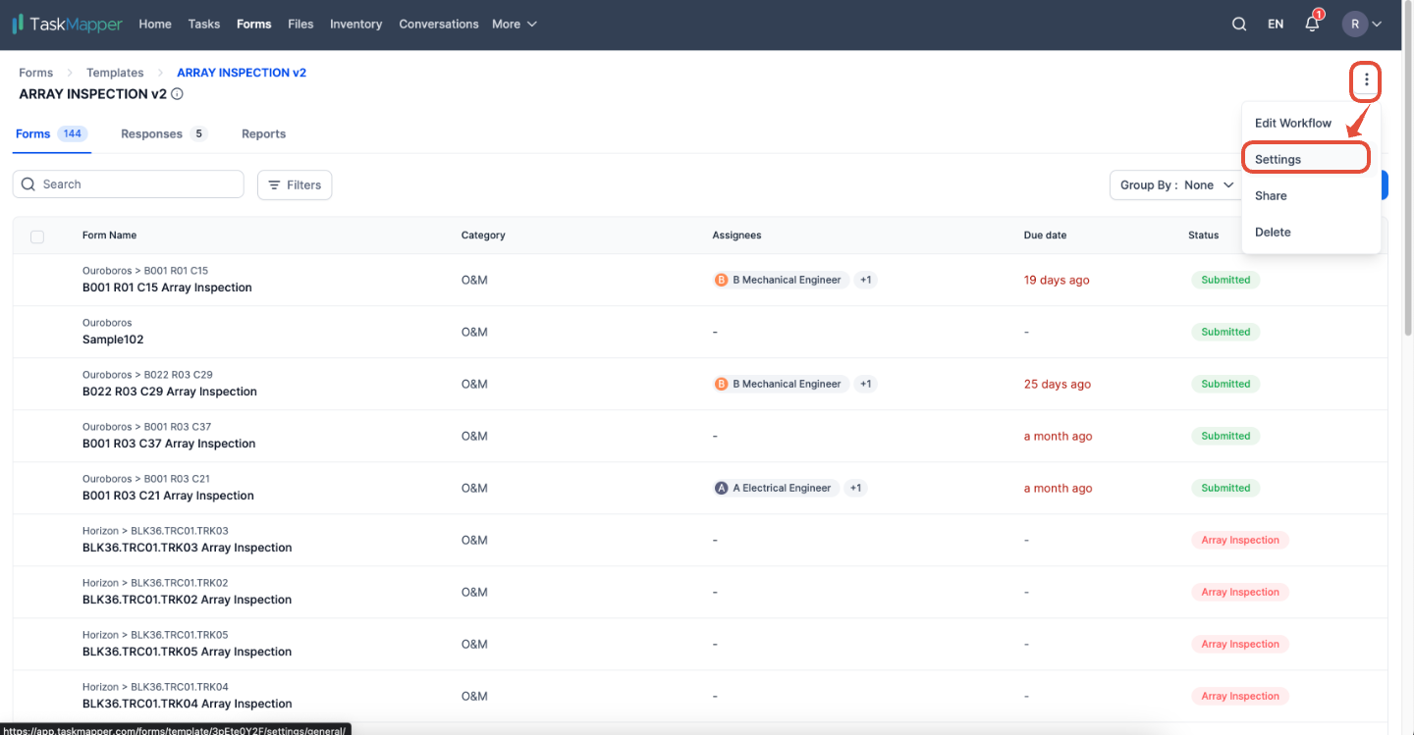Screen dimensions: 1414x735
Task: Open BLK36.TRC01.TRK02 Array Inspection form
Action: [x=187, y=600]
